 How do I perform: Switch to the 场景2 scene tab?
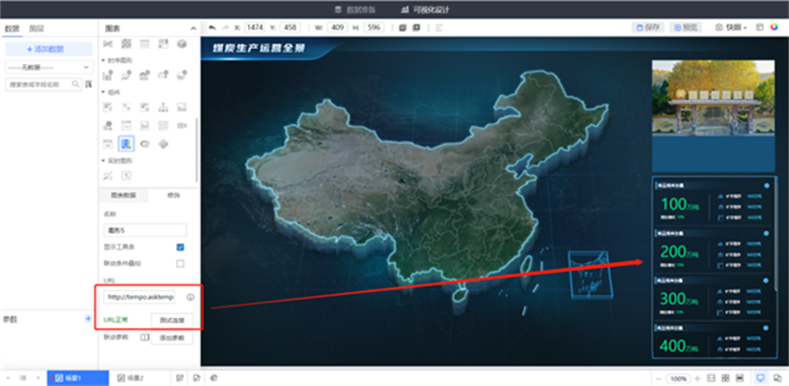tap(131, 377)
